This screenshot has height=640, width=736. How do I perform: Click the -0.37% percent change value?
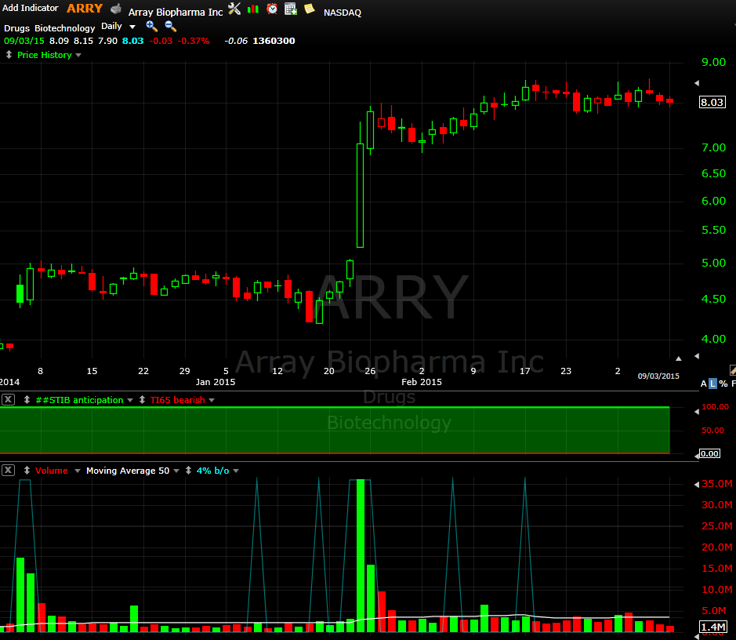tap(194, 41)
